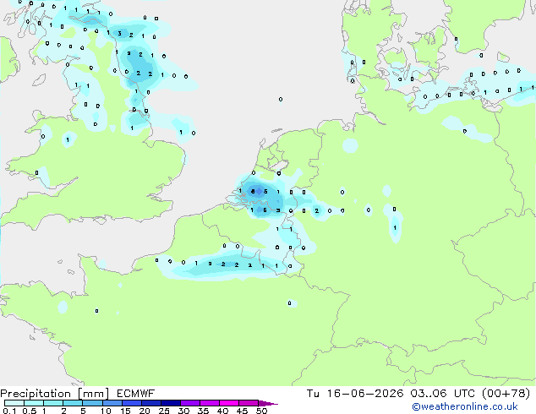Click the '0.1' legend scale label
536x414 pixels.
pos(9,411)
